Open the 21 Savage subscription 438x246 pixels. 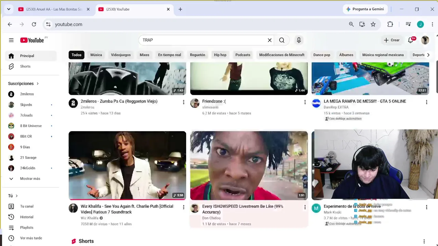click(30, 158)
